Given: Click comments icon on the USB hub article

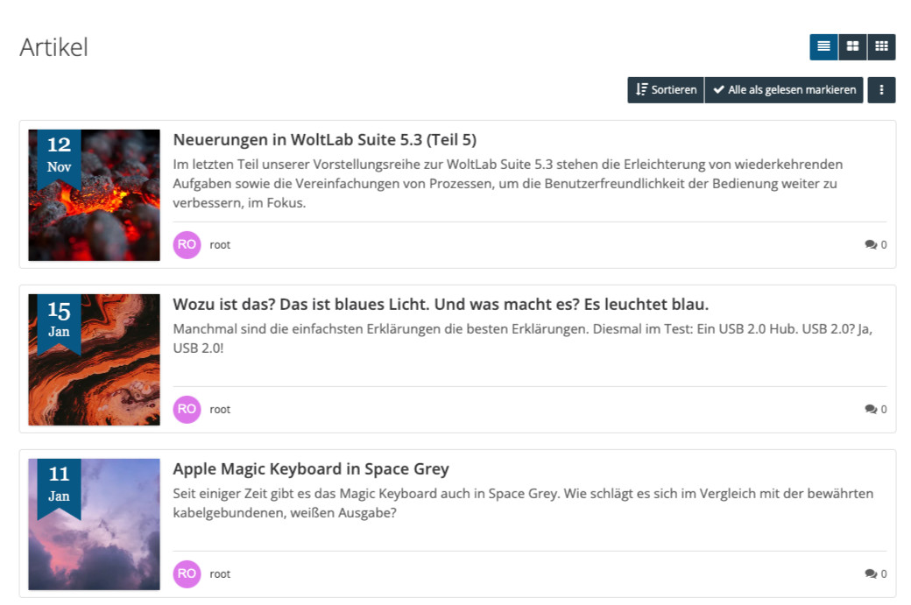Looking at the screenshot, I should click(871, 410).
